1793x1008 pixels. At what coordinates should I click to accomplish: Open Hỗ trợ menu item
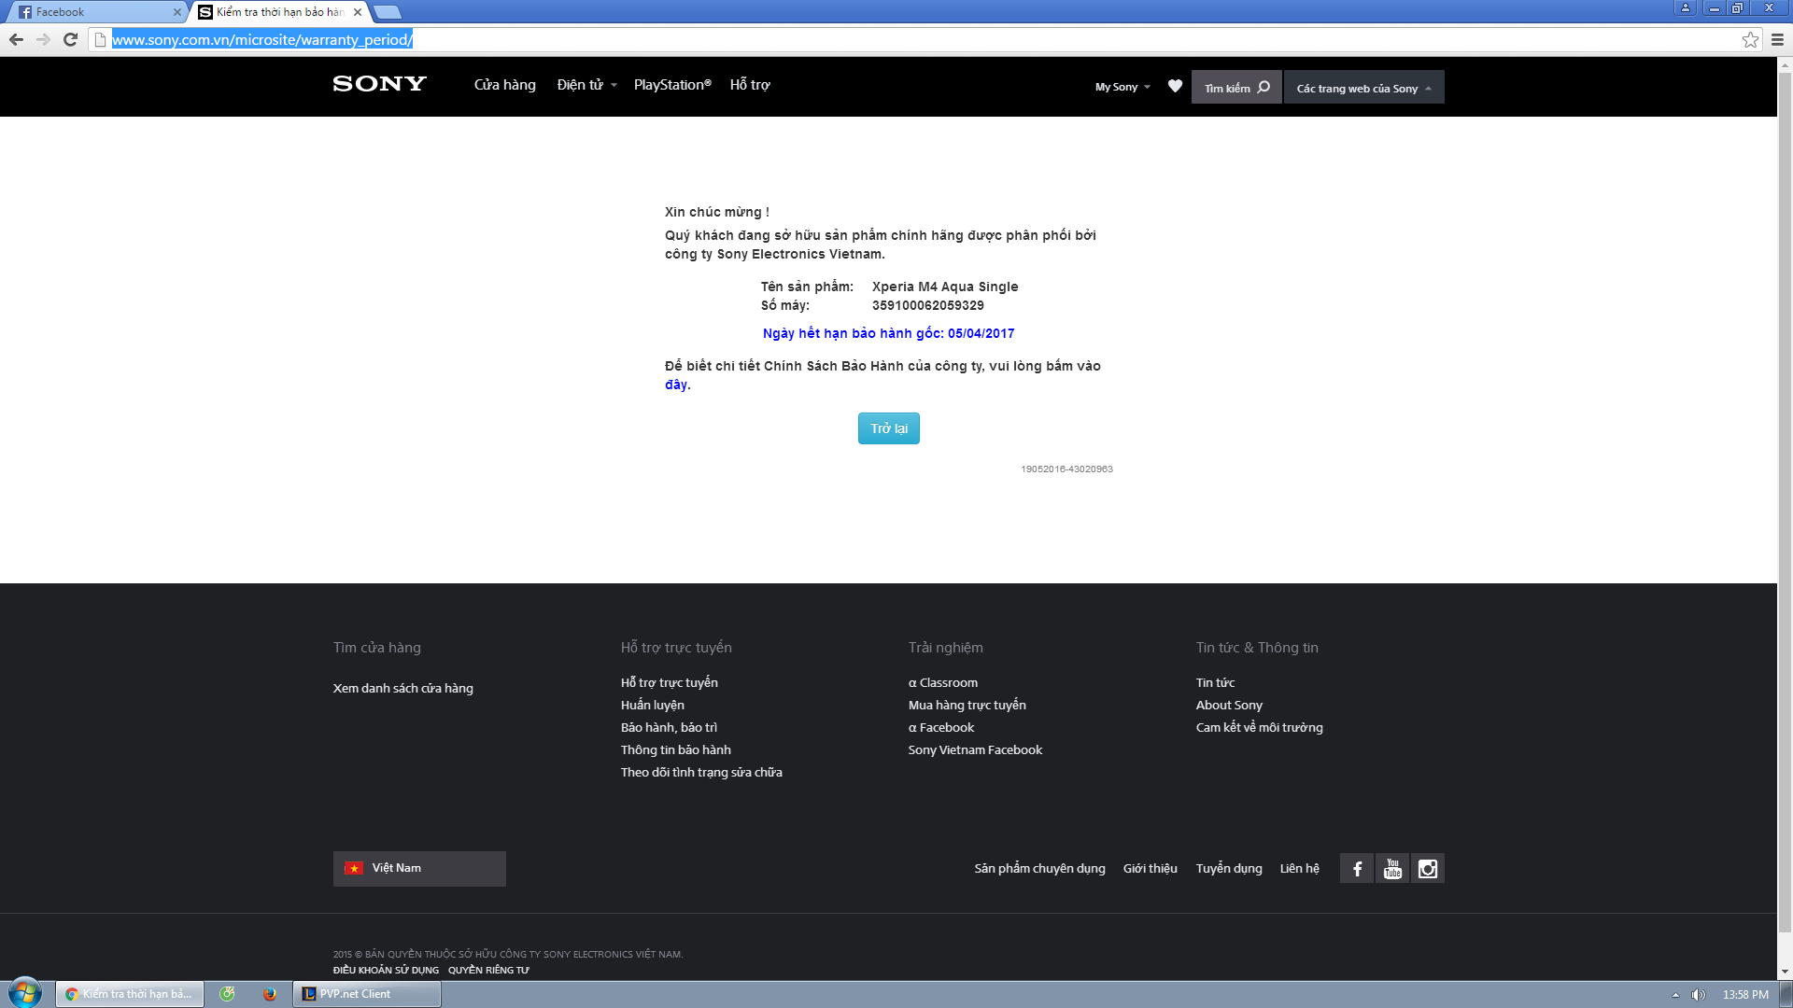click(750, 85)
